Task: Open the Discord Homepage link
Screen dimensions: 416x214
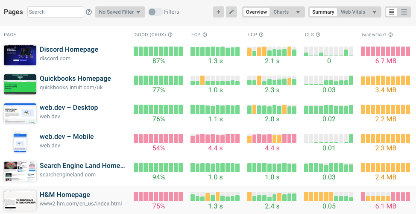Action: [x=69, y=49]
